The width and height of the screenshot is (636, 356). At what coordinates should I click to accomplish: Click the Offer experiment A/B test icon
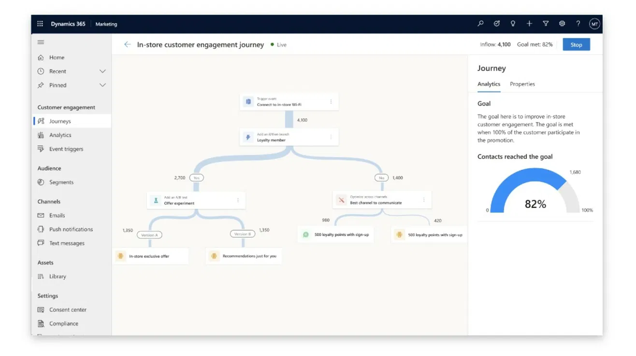[156, 201]
